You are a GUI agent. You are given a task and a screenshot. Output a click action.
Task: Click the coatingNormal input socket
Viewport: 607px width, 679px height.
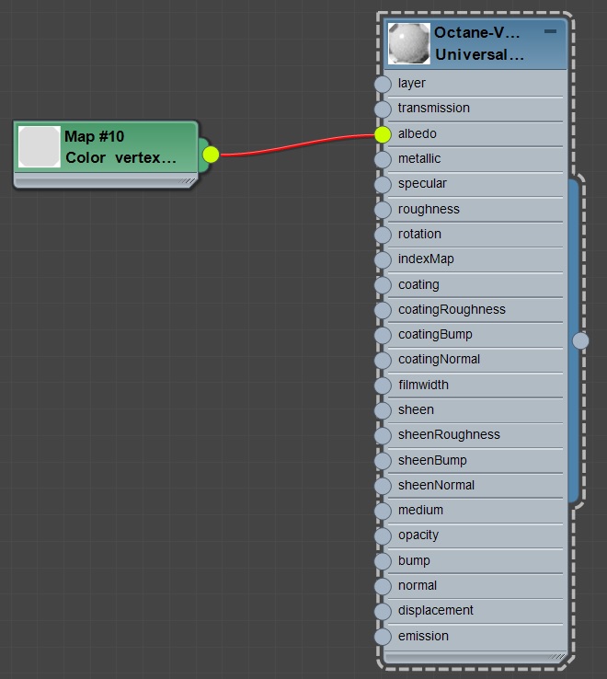383,361
